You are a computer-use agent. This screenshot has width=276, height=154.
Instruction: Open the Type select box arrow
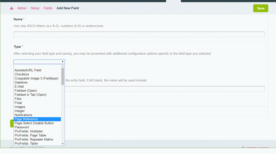click(63, 62)
